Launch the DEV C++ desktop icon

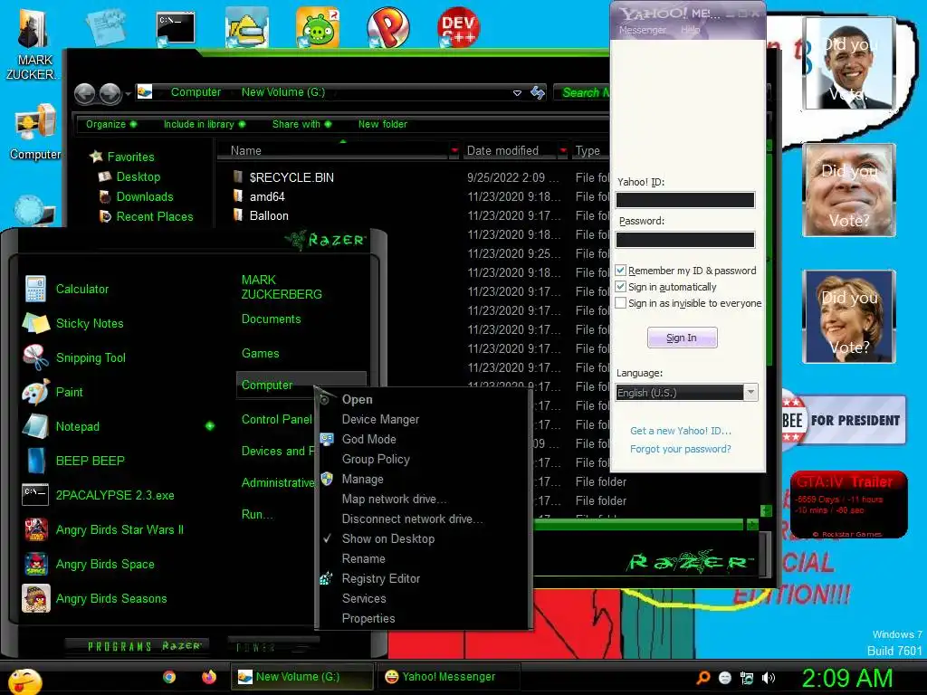458,27
